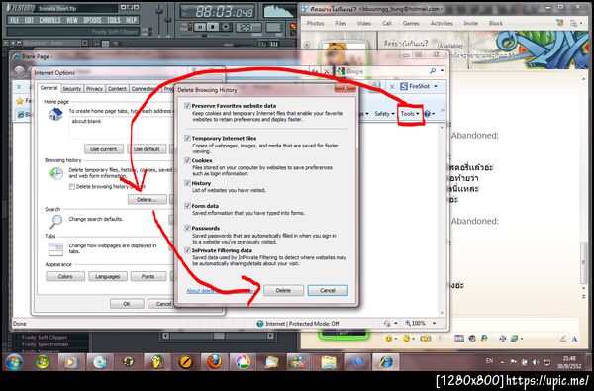Open the Windows Start menu orb
Viewport: 594px width, 391px height.
coord(14,362)
